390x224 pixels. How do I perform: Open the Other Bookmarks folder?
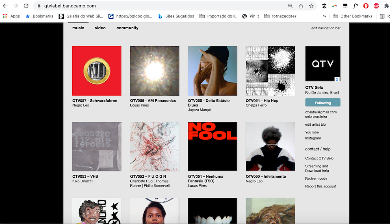[x=353, y=16]
